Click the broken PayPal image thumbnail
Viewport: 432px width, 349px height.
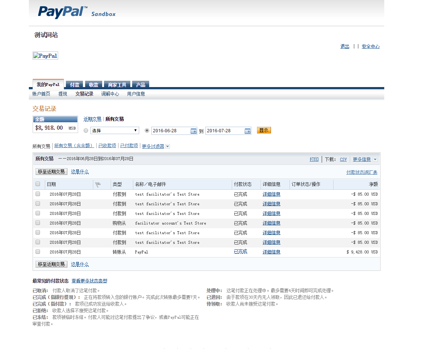(45, 56)
